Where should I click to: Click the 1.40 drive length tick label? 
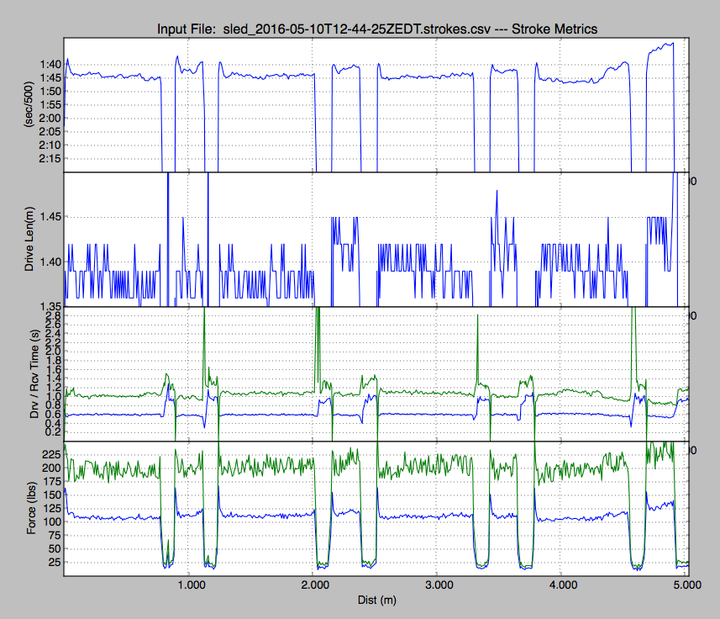[x=50, y=262]
